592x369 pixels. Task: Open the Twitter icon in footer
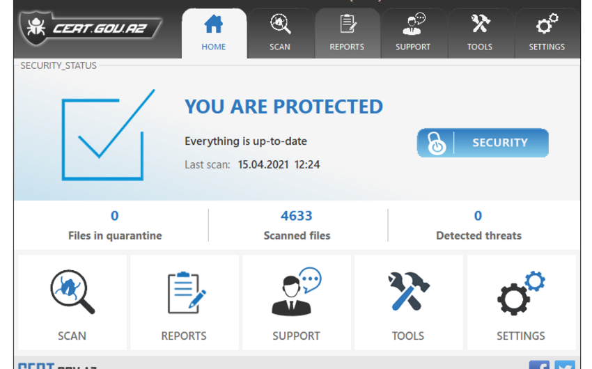tap(565, 365)
